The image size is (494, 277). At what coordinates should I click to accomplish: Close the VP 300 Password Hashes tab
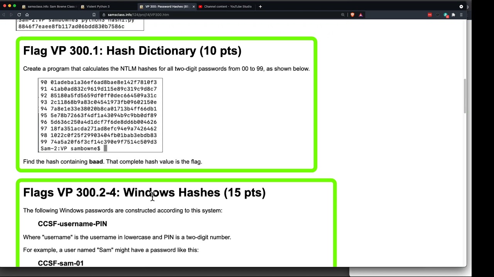coord(194,7)
